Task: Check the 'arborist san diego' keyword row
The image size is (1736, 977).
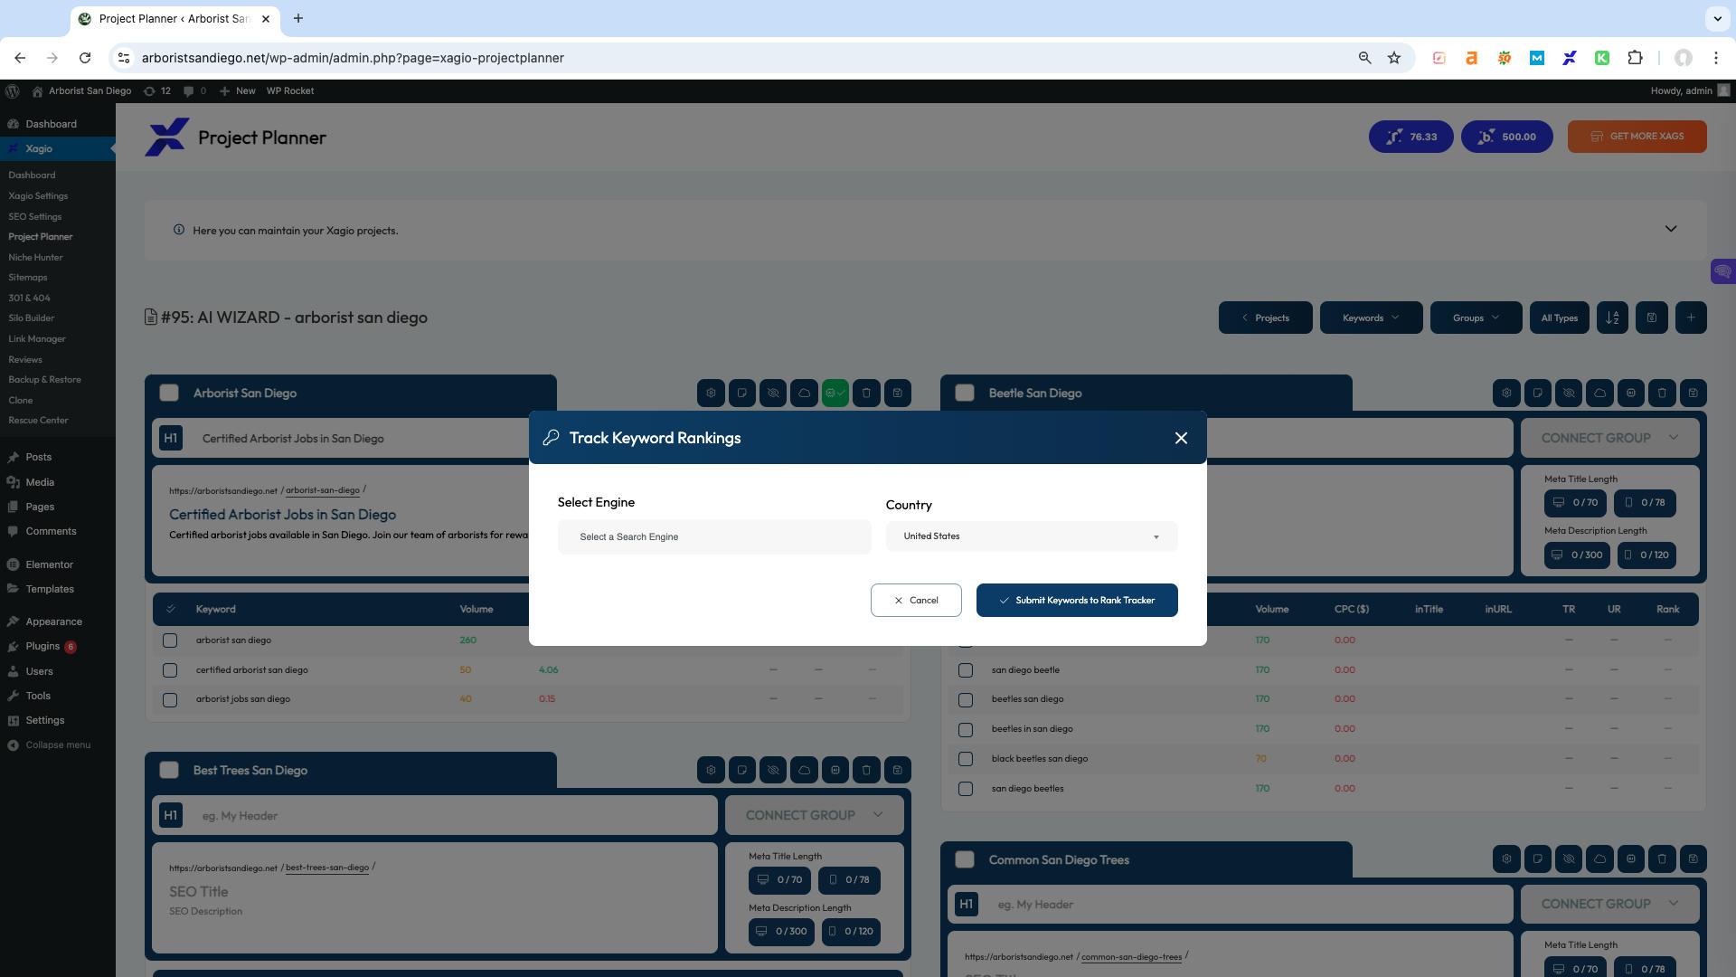Action: pos(170,640)
